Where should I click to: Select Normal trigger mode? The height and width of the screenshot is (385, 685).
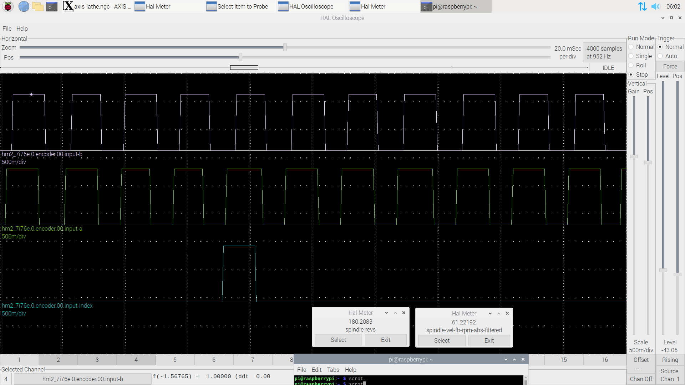point(671,47)
